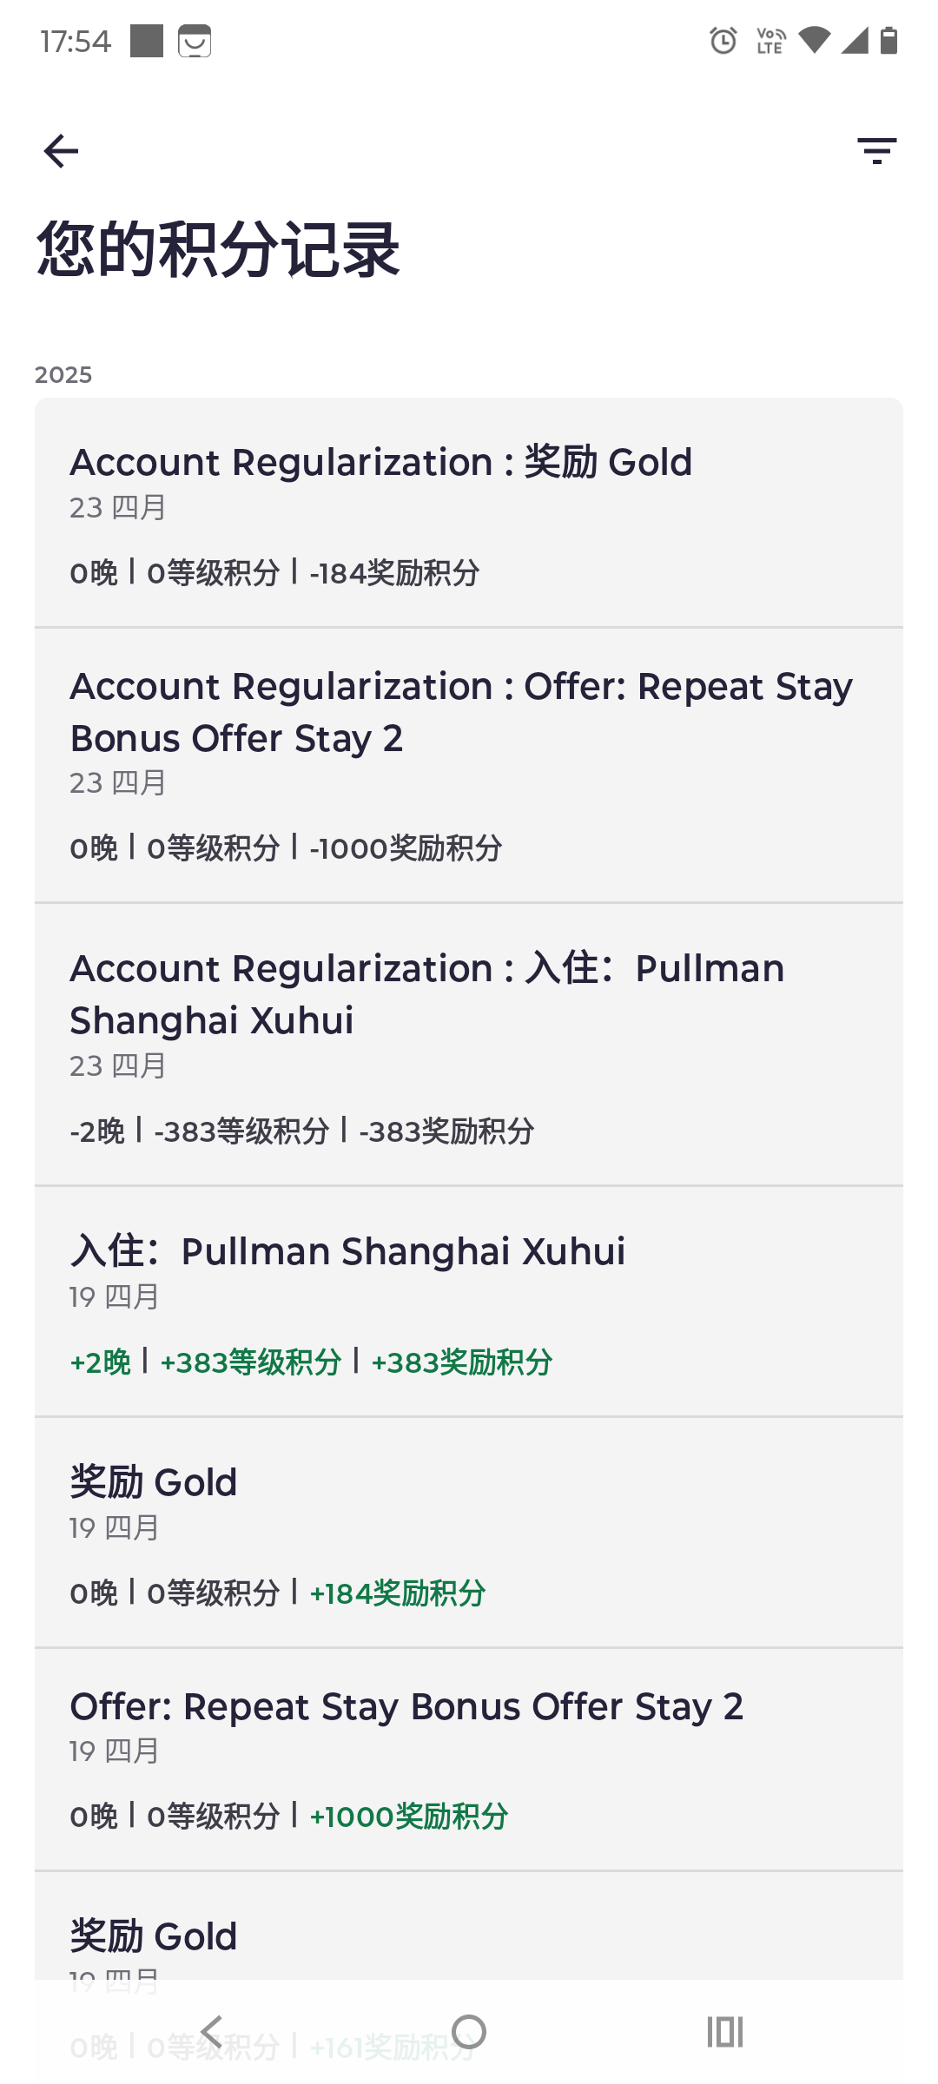Viewport: 938px width, 2084px height.
Task: Open Account Regularization Pullman Shanghai Xuhui entry
Action: point(469,1045)
